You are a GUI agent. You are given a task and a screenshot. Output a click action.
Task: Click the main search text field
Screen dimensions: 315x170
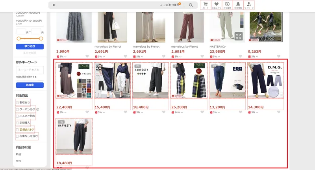pyautogui.click(x=104, y=5)
